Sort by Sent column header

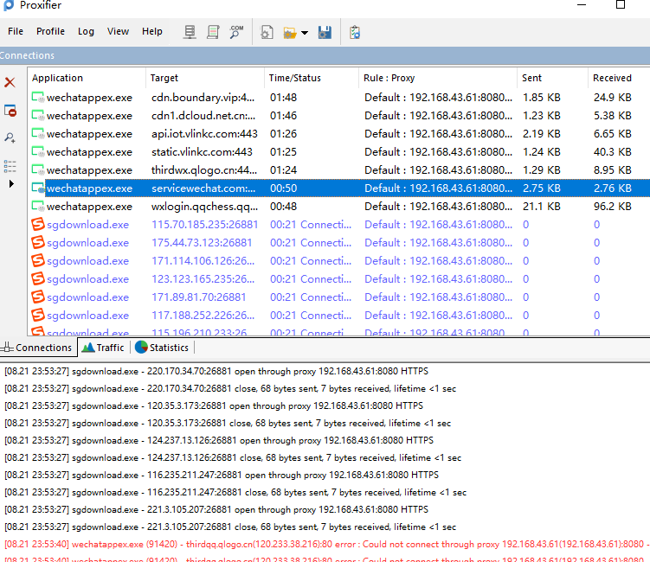click(552, 78)
